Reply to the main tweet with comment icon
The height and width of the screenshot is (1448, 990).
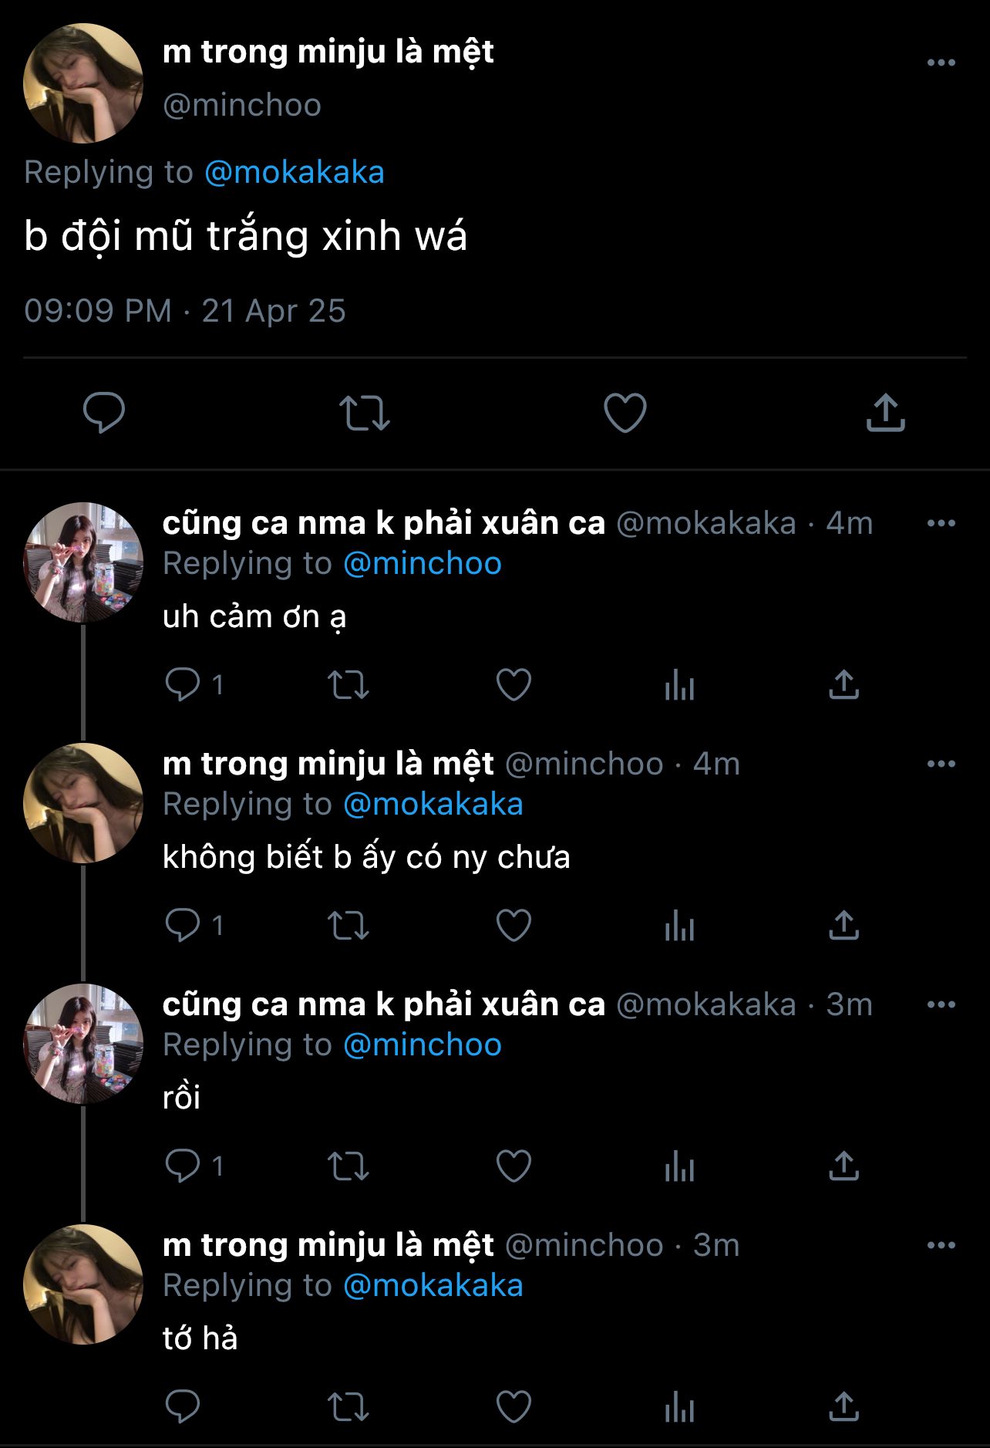pyautogui.click(x=104, y=413)
